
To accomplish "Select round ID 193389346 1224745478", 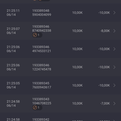I will click(x=42, y=67).
